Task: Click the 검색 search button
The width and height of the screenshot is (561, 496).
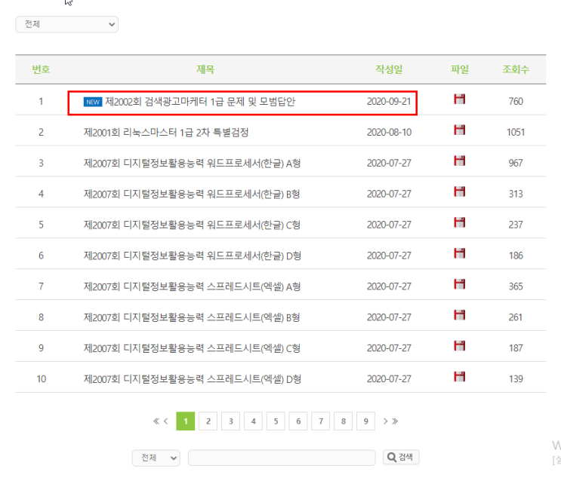Action: pos(401,457)
